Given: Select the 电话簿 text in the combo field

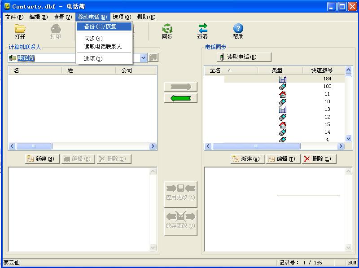Looking at the screenshot, I should coord(26,58).
